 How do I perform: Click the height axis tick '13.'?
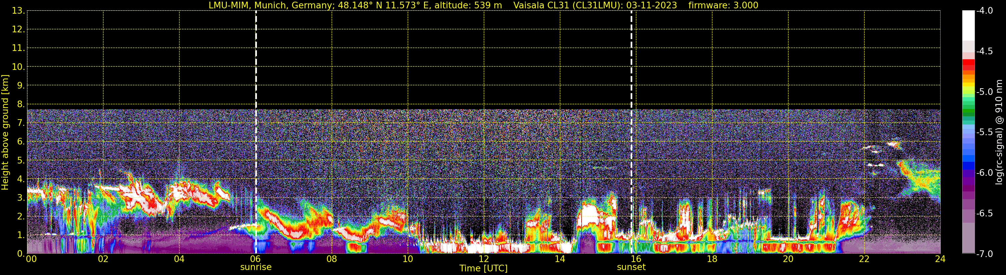[18, 11]
